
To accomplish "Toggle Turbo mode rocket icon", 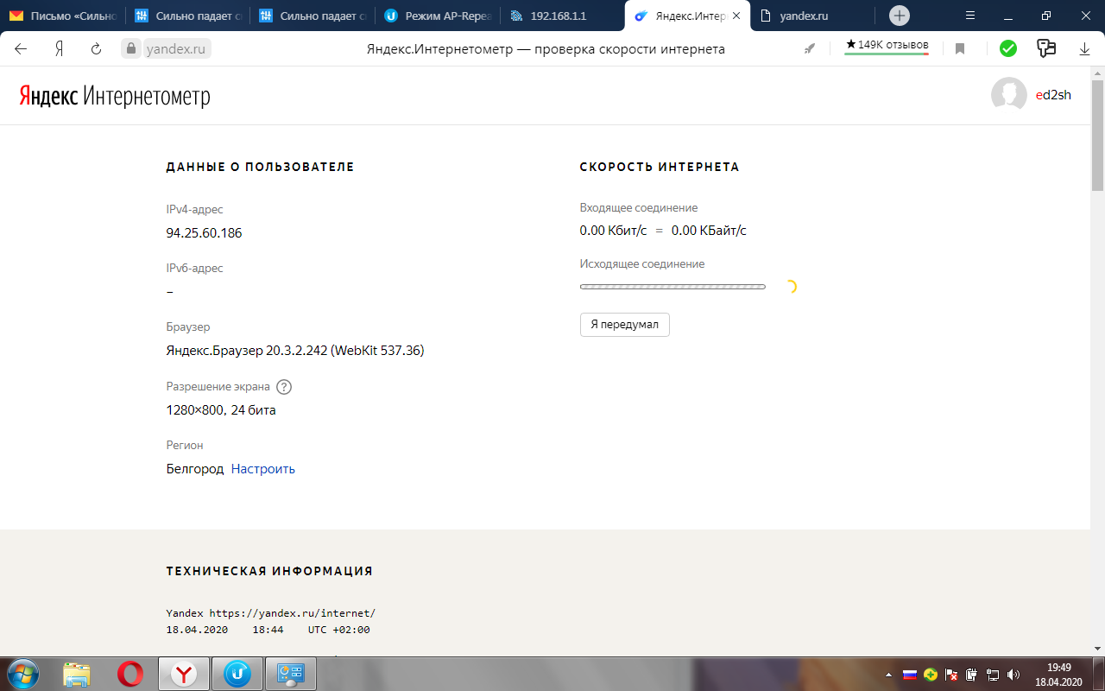I will (x=810, y=49).
